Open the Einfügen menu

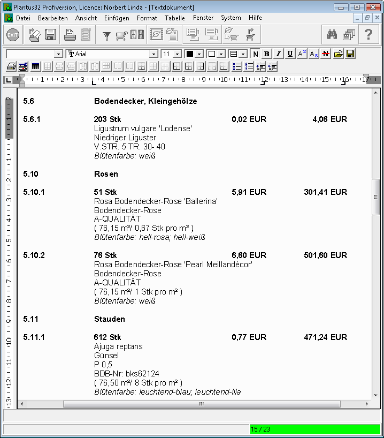pos(117,18)
